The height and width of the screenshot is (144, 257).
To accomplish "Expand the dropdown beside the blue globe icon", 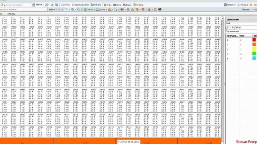I will coord(75,10).
